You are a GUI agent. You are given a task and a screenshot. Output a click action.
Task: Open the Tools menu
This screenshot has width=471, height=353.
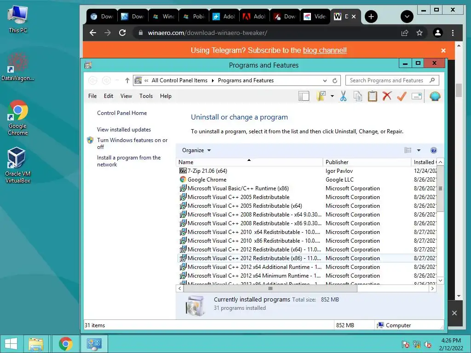point(146,96)
